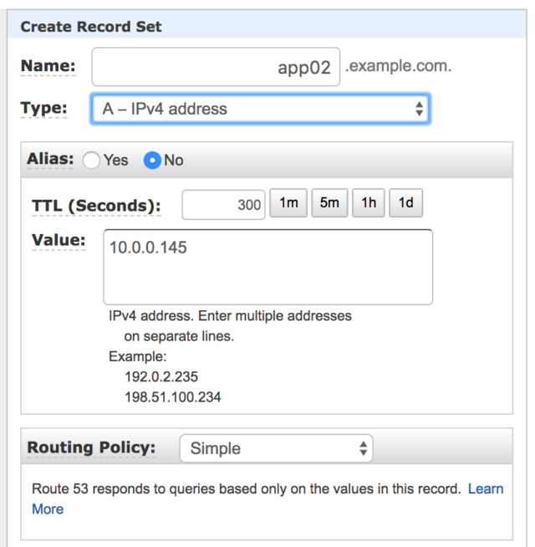Viewport: 535px width, 547px height.
Task: Set TTL using the 1m button
Action: point(288,202)
